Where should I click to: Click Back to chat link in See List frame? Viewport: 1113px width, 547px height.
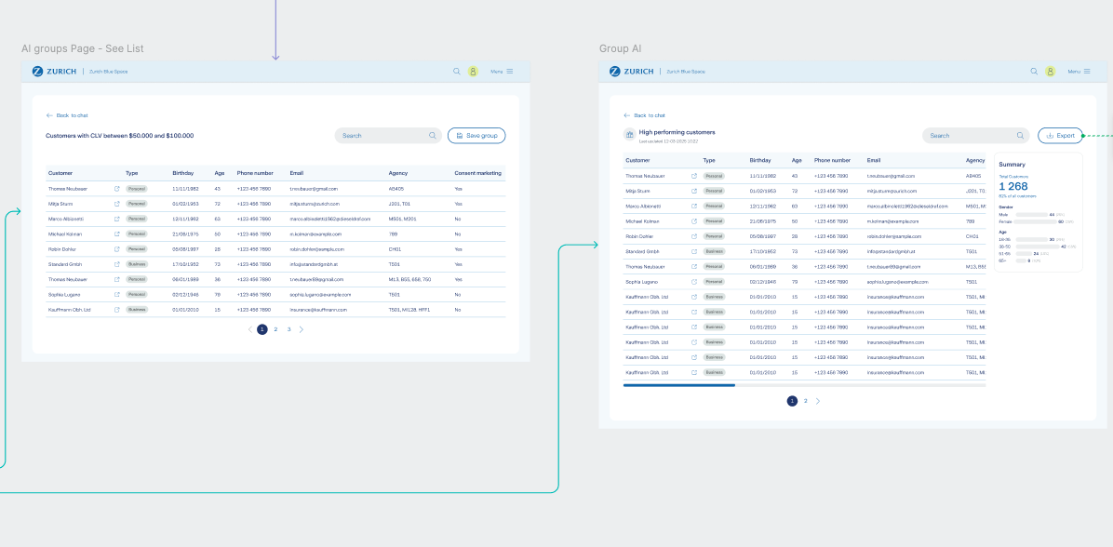(x=67, y=115)
